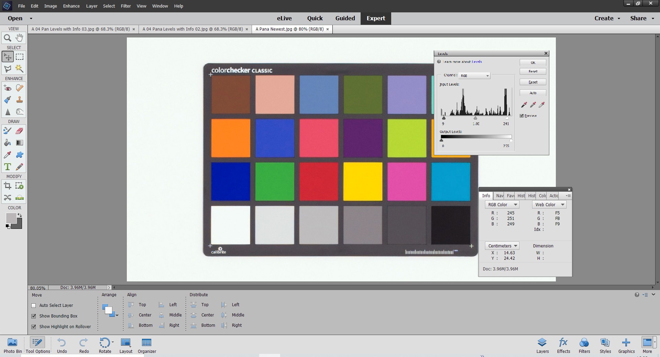Click the foreground color swatch

click(11, 218)
